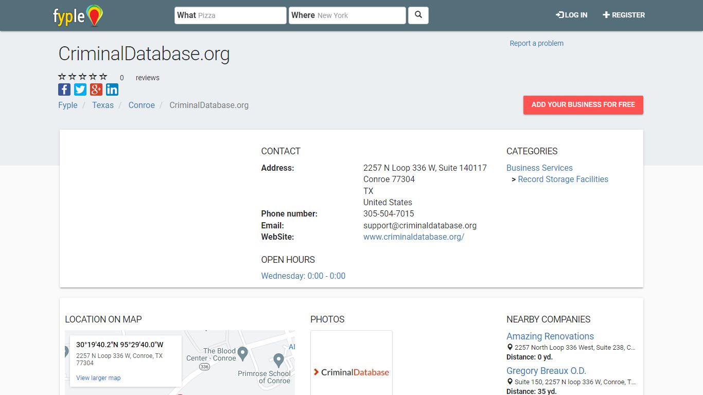Go to Fyple breadcrumb
The width and height of the screenshot is (703, 395).
point(68,105)
